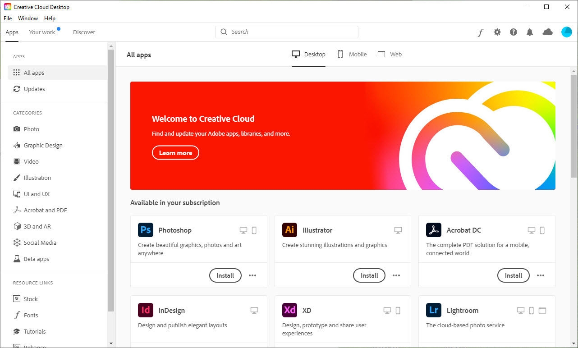
Task: Install Photoshop
Action: [225, 275]
